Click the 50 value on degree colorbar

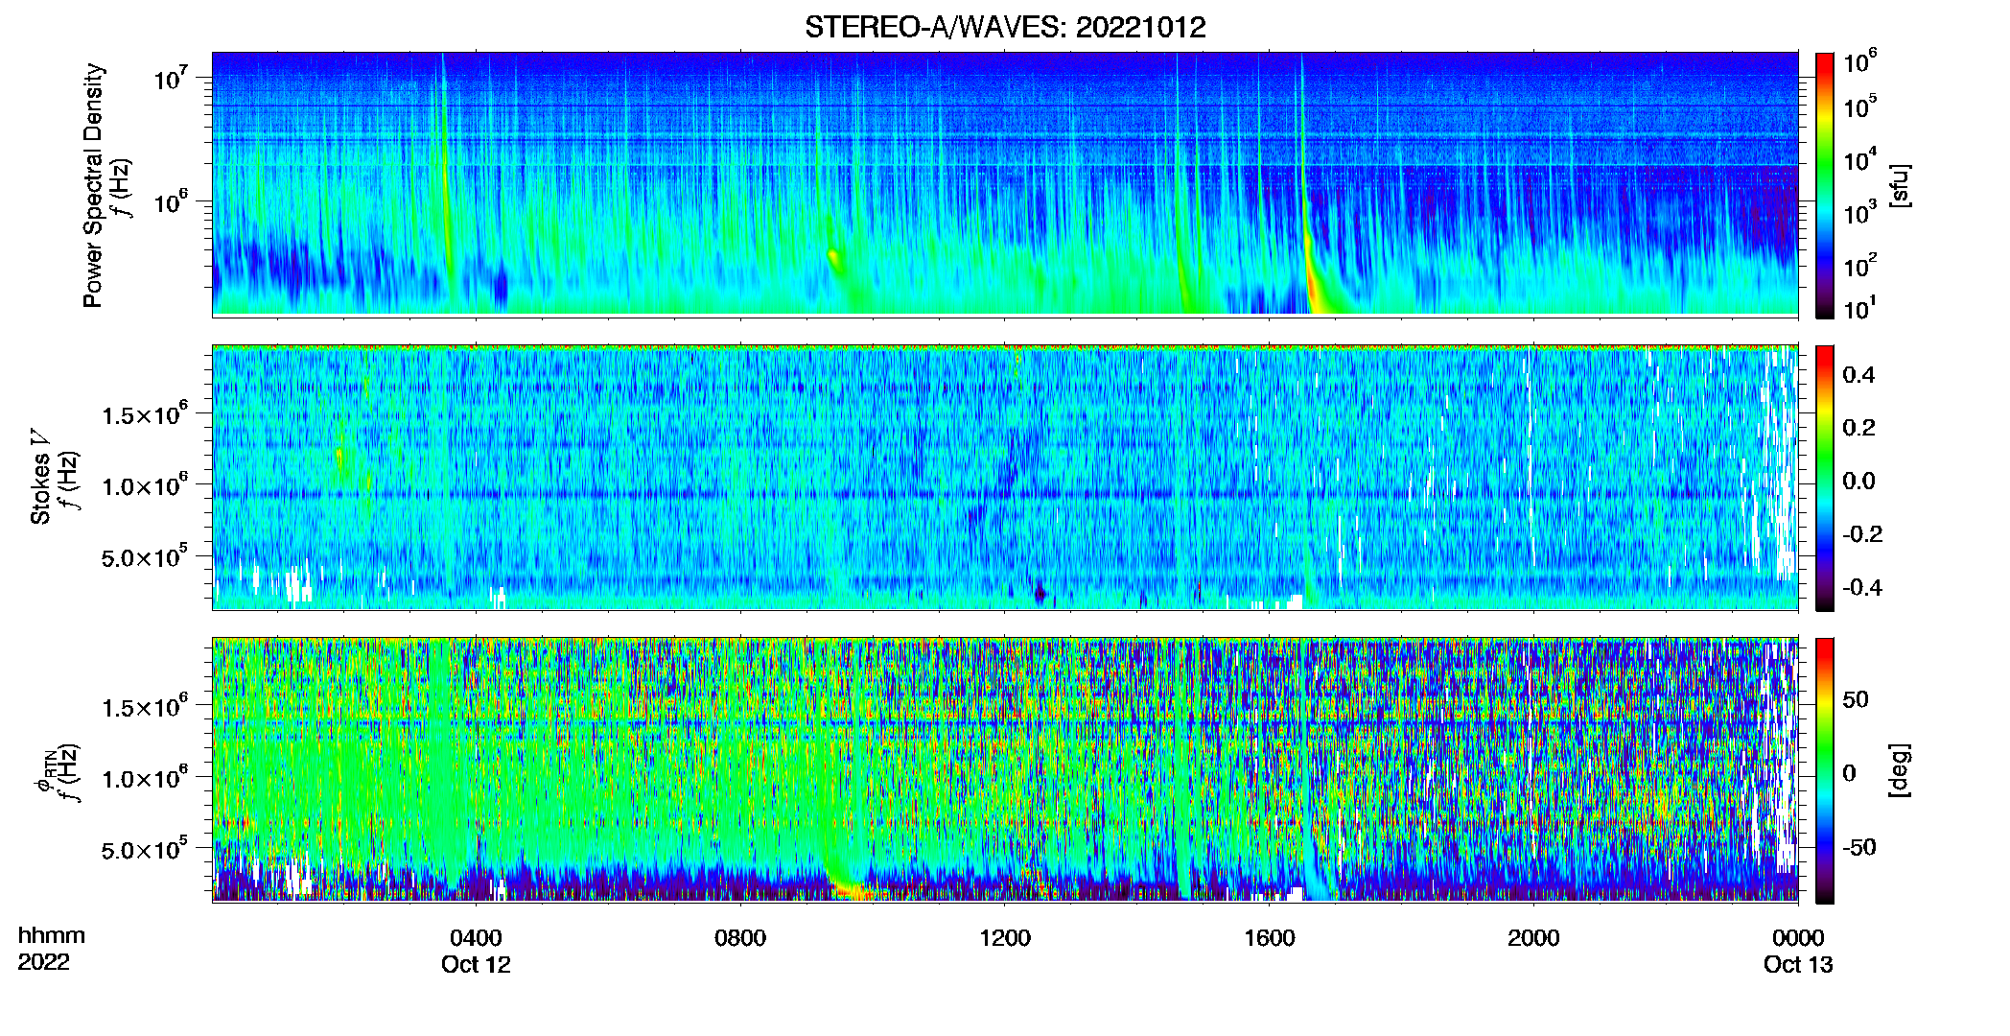(1856, 699)
